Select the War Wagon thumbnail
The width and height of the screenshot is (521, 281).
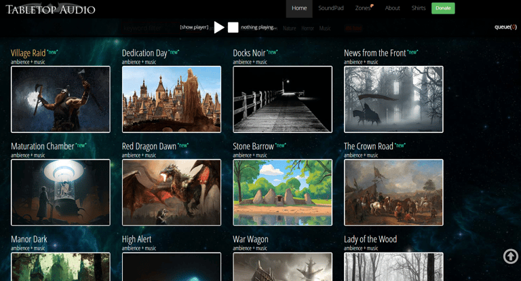(282, 267)
